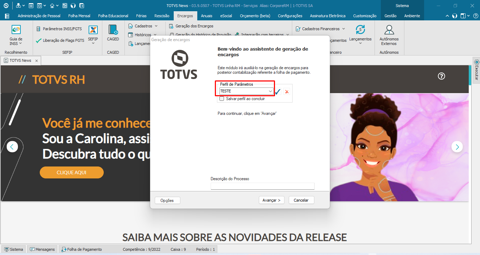Image resolution: width=480 pixels, height=255 pixels.
Task: Delete profile with the red X icon
Action: pos(287,92)
